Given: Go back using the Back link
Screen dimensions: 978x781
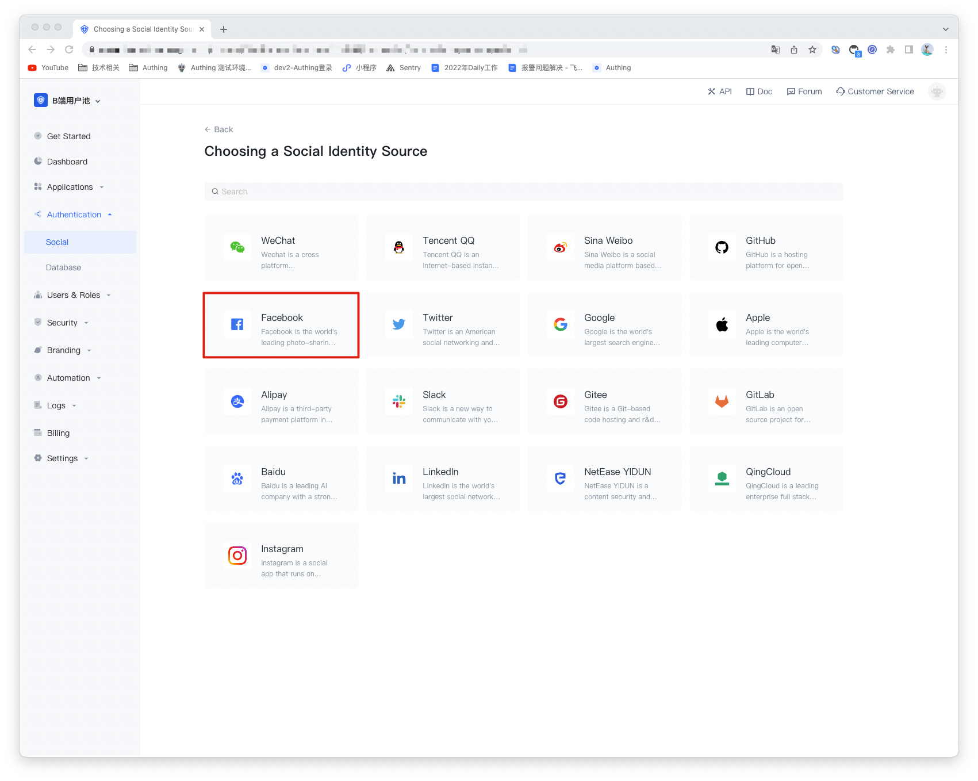Looking at the screenshot, I should 219,129.
